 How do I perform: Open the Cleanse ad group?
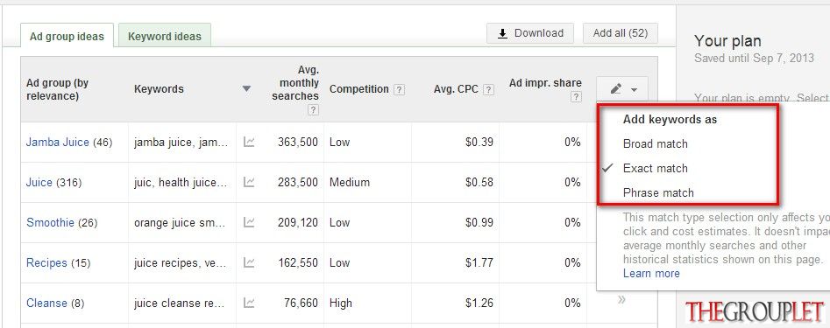46,304
